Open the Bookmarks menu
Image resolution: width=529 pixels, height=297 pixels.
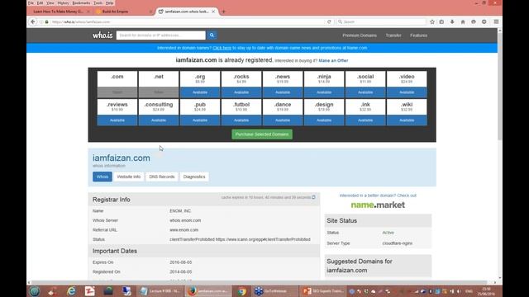click(x=81, y=3)
